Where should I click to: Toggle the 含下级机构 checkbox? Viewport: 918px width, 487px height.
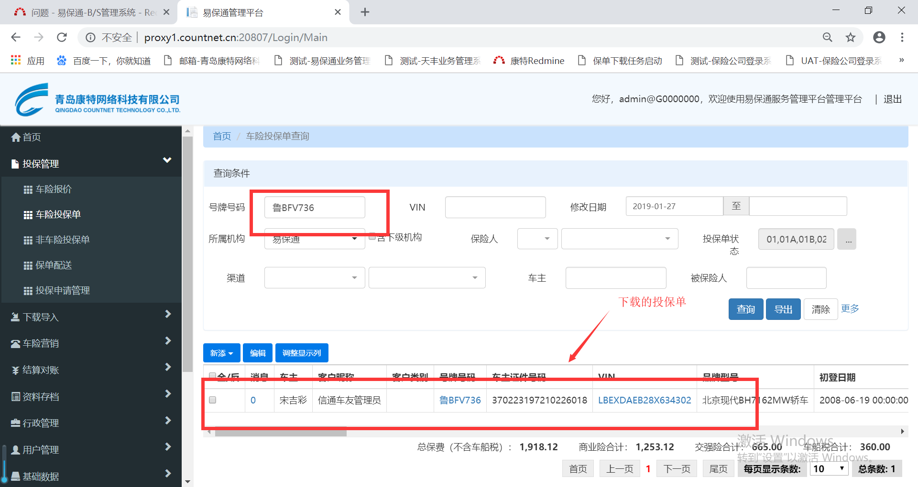(x=372, y=237)
